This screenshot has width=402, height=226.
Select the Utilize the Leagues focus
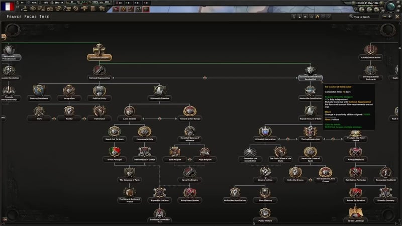click(99, 53)
